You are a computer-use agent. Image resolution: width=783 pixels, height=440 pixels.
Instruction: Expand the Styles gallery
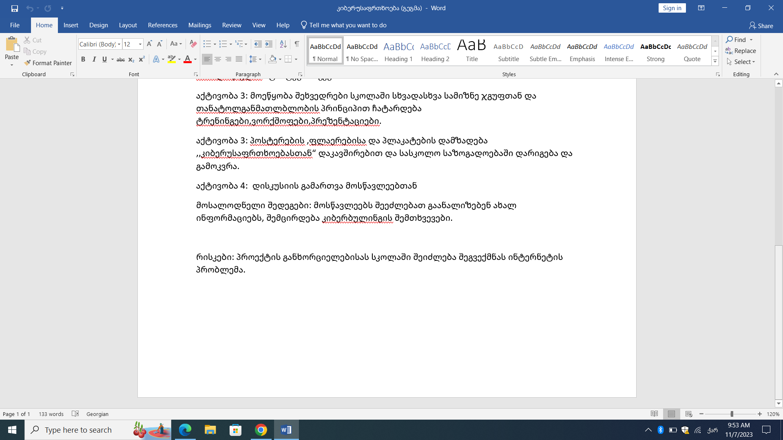[715, 61]
